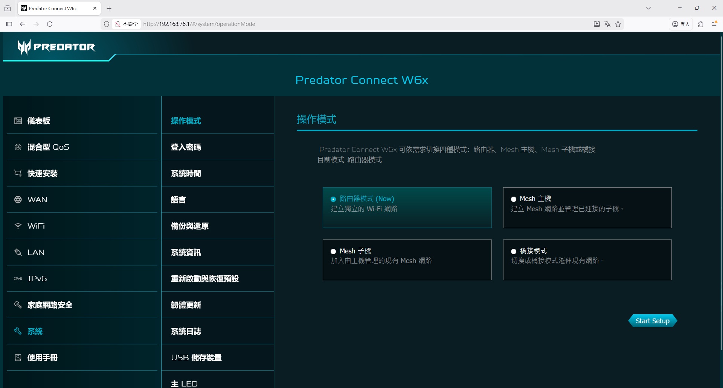The image size is (723, 388).
Task: Toggle the browser sidebar panel
Action: 9,24
